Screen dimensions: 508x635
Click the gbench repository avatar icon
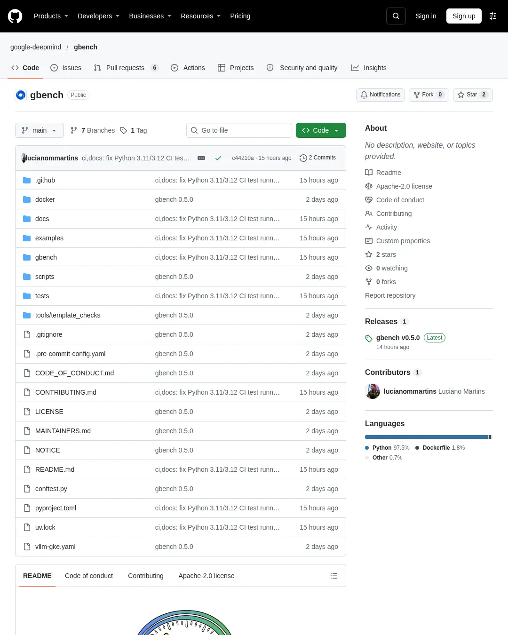(21, 95)
